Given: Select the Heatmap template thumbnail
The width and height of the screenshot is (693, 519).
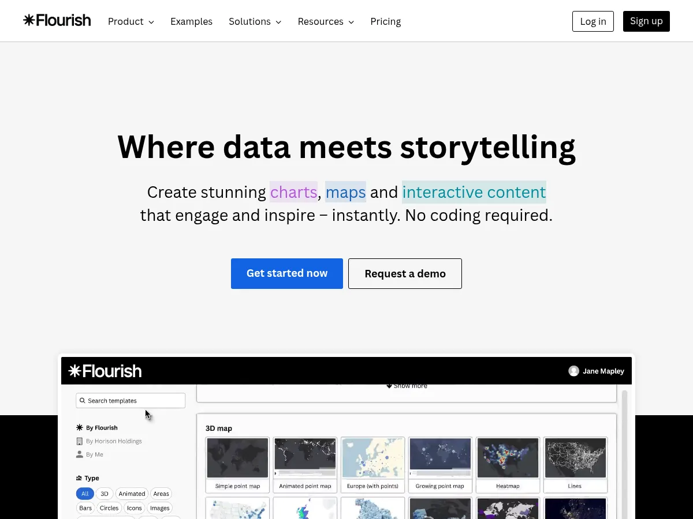Looking at the screenshot, I should 508,457.
